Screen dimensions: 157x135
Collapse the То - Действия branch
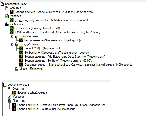pyautogui.click(x=12, y=44)
